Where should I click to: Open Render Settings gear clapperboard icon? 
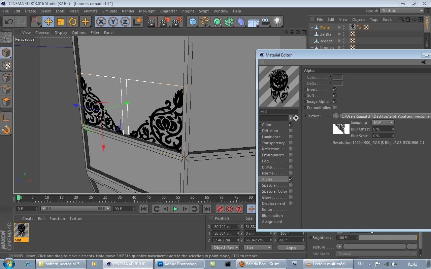pyautogui.click(x=177, y=22)
